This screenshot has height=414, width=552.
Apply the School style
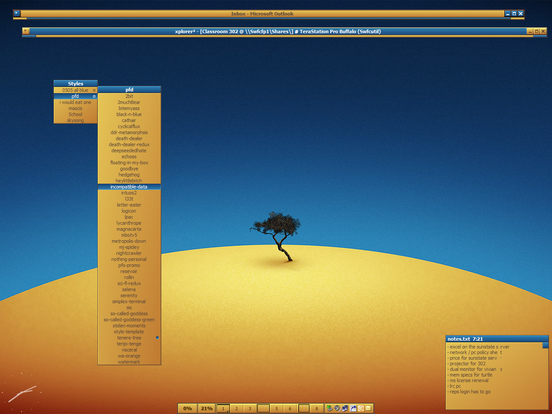(x=75, y=114)
